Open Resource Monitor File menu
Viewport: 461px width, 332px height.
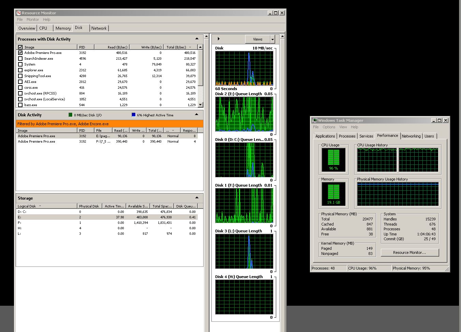pos(20,19)
